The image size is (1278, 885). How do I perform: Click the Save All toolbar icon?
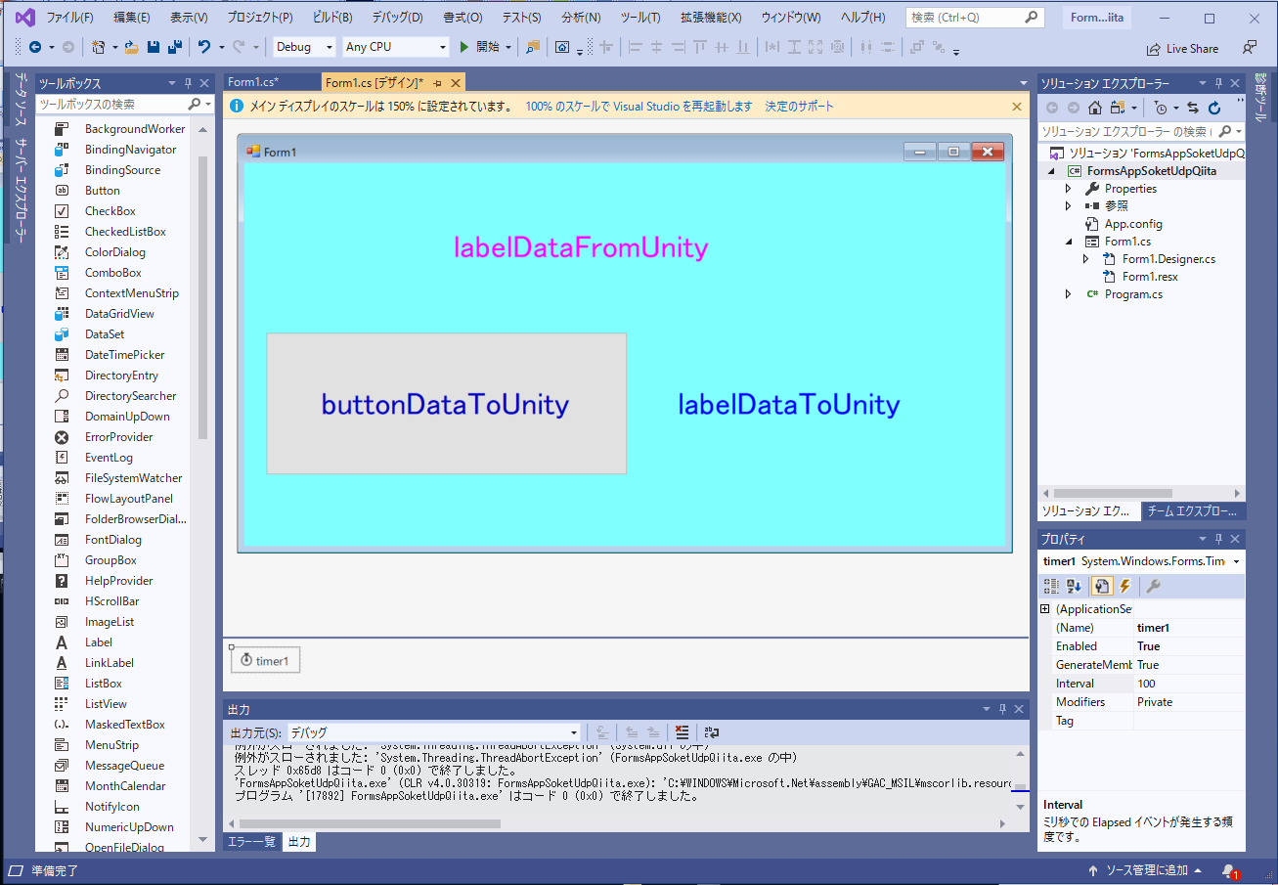click(174, 47)
